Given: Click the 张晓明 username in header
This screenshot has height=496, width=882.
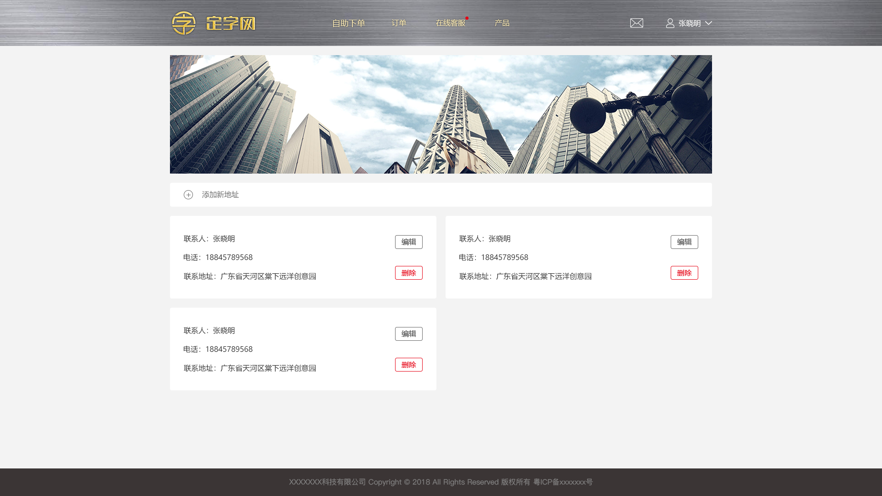Looking at the screenshot, I should tap(690, 23).
